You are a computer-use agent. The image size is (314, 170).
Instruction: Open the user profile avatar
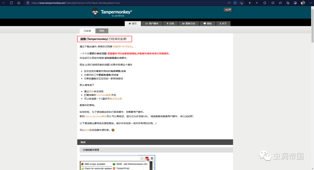tap(303, 3)
